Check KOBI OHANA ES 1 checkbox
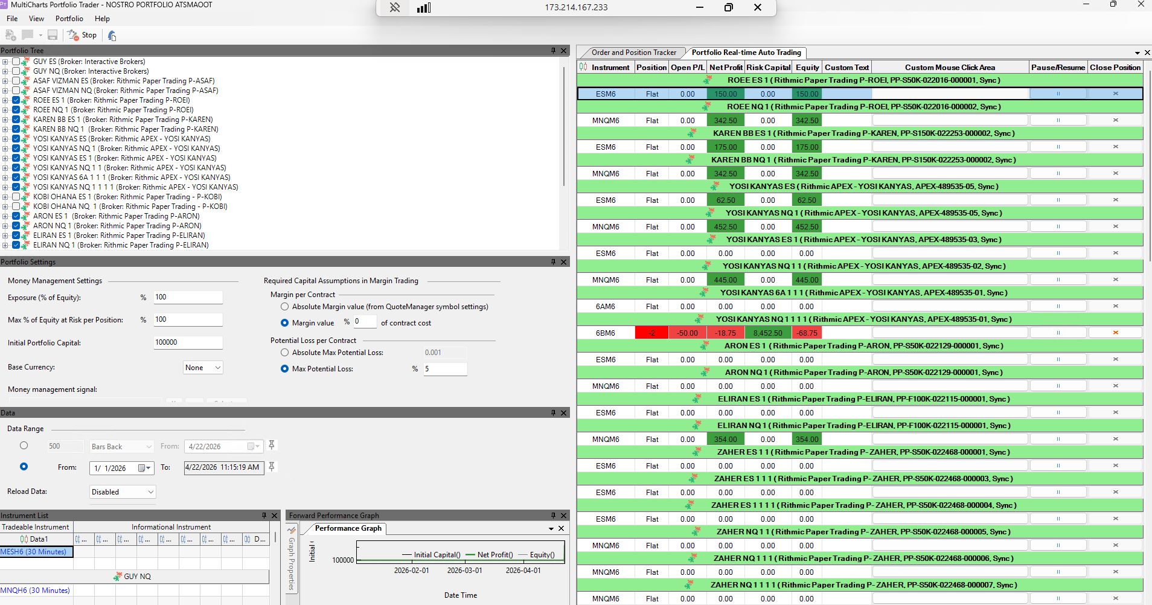Viewport: 1152px width, 605px height. pyautogui.click(x=16, y=197)
